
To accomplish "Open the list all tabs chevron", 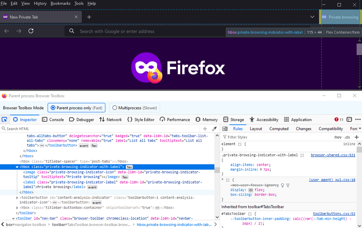I will pos(312,17).
